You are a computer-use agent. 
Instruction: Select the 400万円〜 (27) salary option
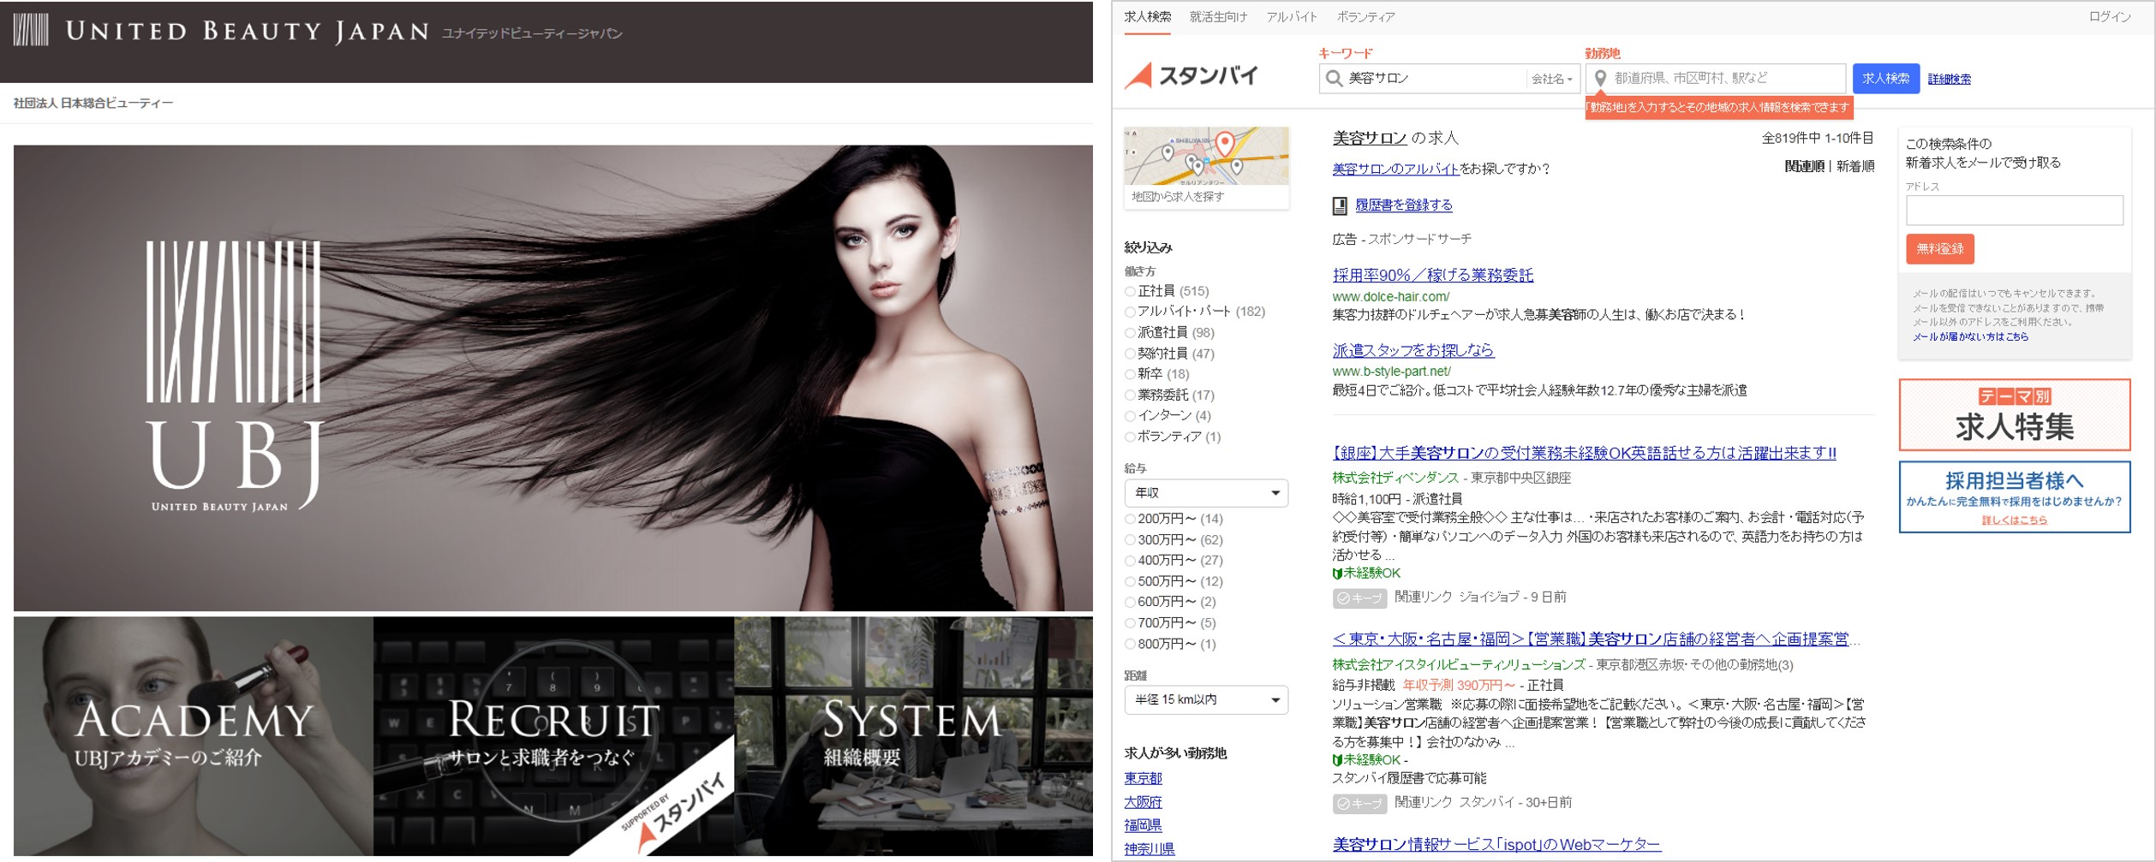coord(1130,561)
